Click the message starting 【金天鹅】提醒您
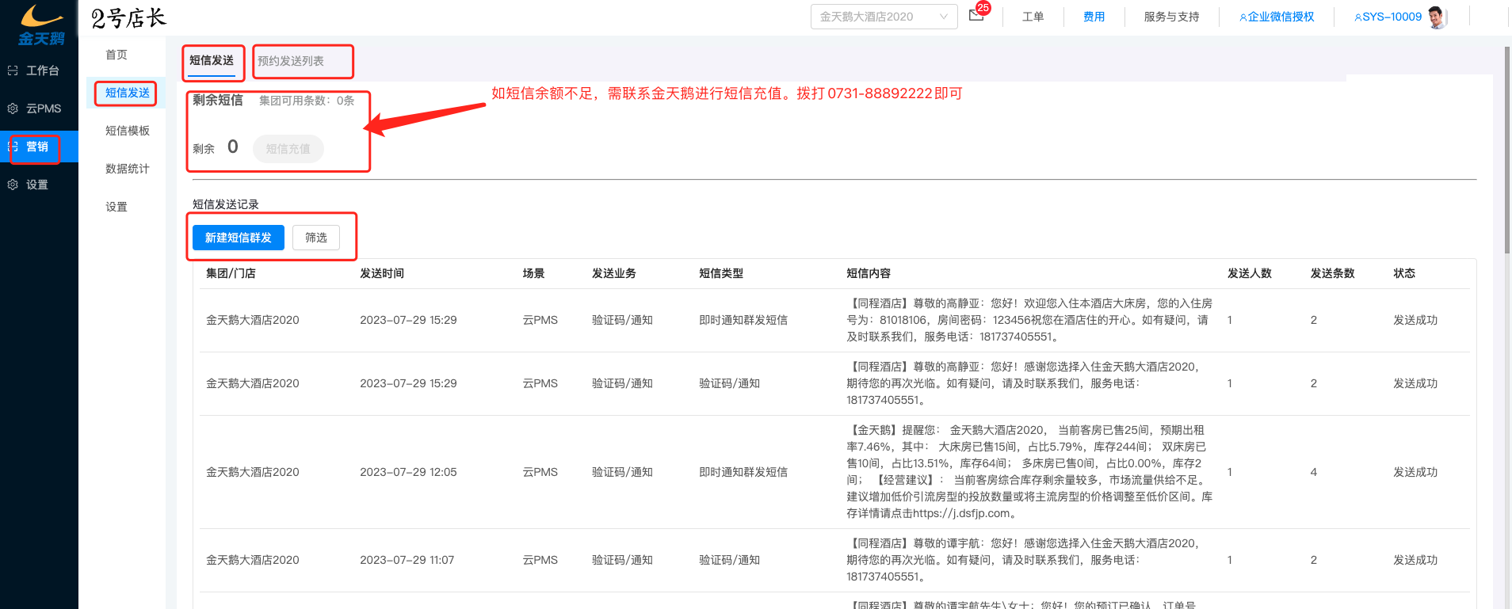1512x609 pixels. pos(1029,472)
